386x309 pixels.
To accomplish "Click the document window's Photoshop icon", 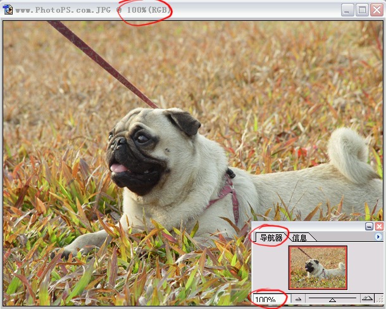I will click(8, 10).
